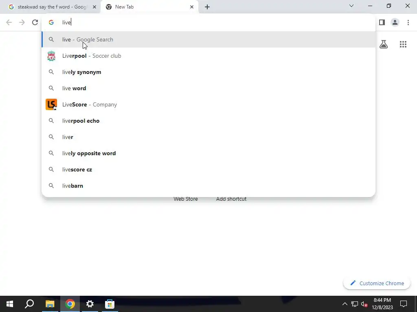
Task: Select the liver suggestion
Action: pyautogui.click(x=208, y=137)
